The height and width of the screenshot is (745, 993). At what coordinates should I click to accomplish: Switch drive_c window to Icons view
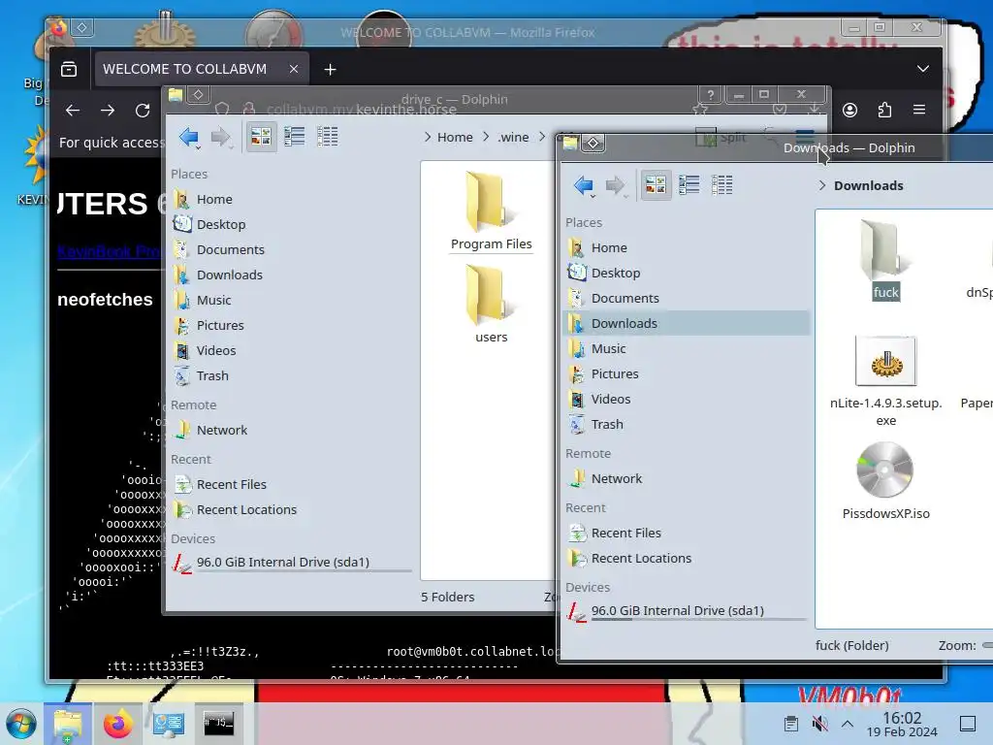click(261, 136)
